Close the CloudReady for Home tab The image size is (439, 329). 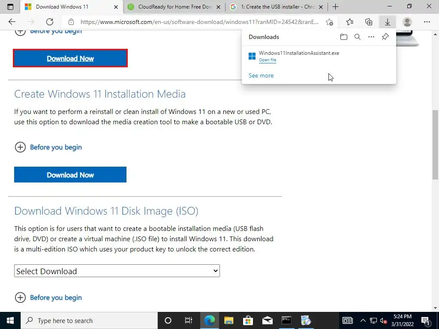point(218,7)
